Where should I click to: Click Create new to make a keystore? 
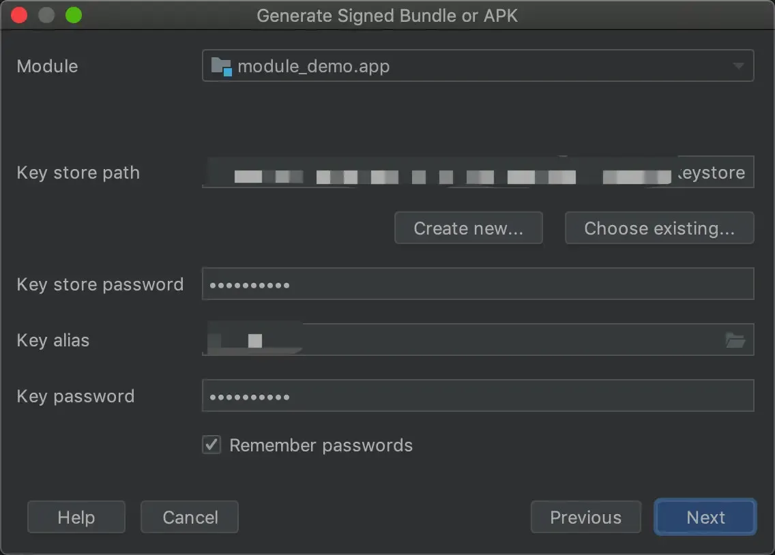click(x=468, y=228)
